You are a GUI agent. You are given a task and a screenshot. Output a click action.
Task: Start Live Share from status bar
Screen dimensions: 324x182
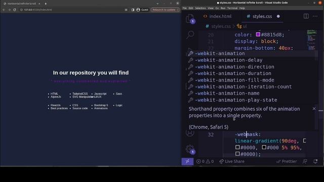pos(232,161)
